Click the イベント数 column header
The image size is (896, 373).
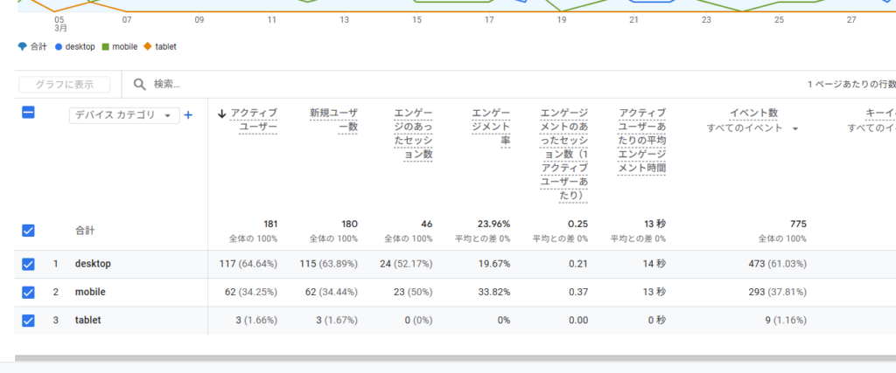click(x=753, y=114)
